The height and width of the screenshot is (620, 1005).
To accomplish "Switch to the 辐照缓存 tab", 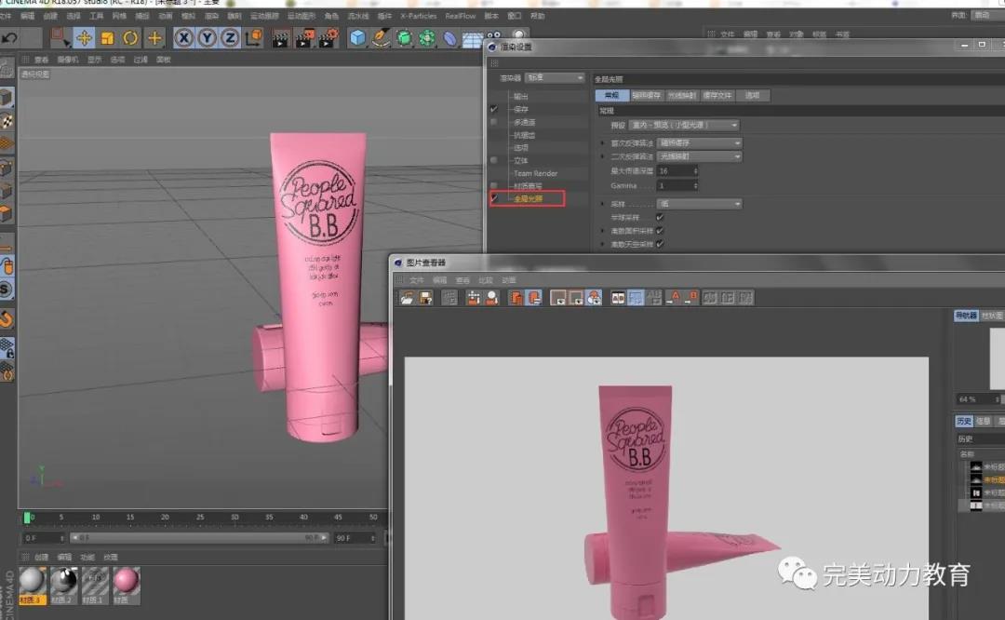I will click(x=646, y=95).
